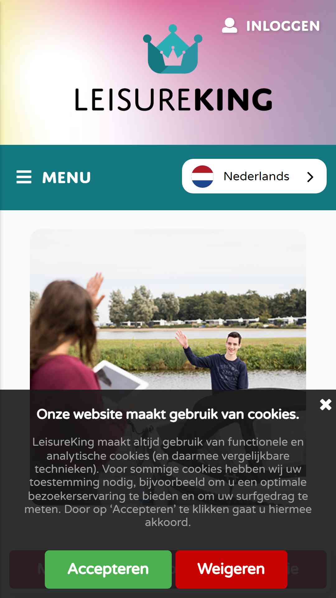Click the LEISUREKING wordmark
The width and height of the screenshot is (336, 598).
[x=174, y=100]
